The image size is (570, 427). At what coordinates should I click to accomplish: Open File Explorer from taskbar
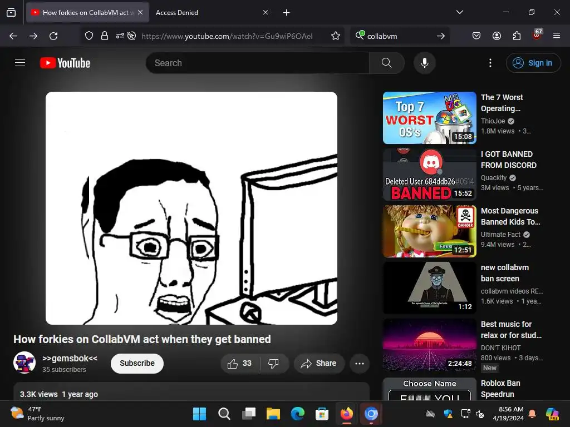click(273, 414)
